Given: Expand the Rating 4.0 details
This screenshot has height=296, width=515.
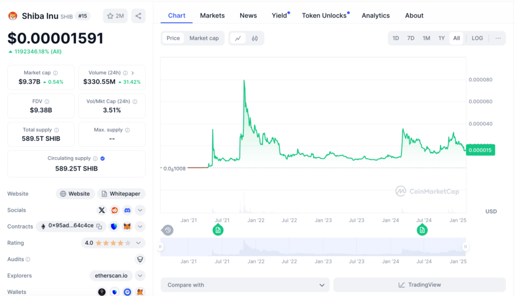Looking at the screenshot, I should [x=139, y=243].
